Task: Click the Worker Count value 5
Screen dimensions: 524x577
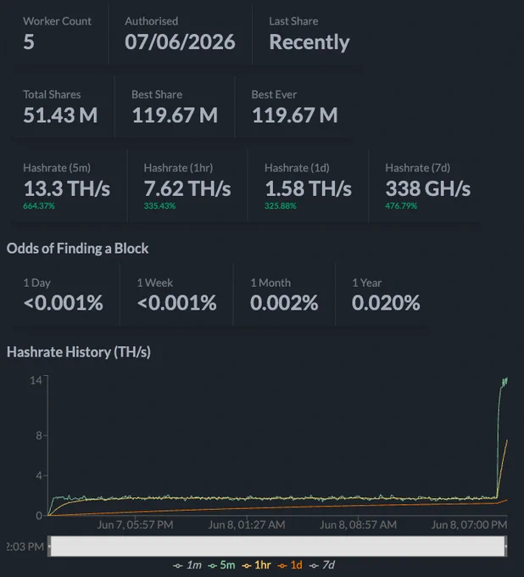Action: [x=29, y=42]
